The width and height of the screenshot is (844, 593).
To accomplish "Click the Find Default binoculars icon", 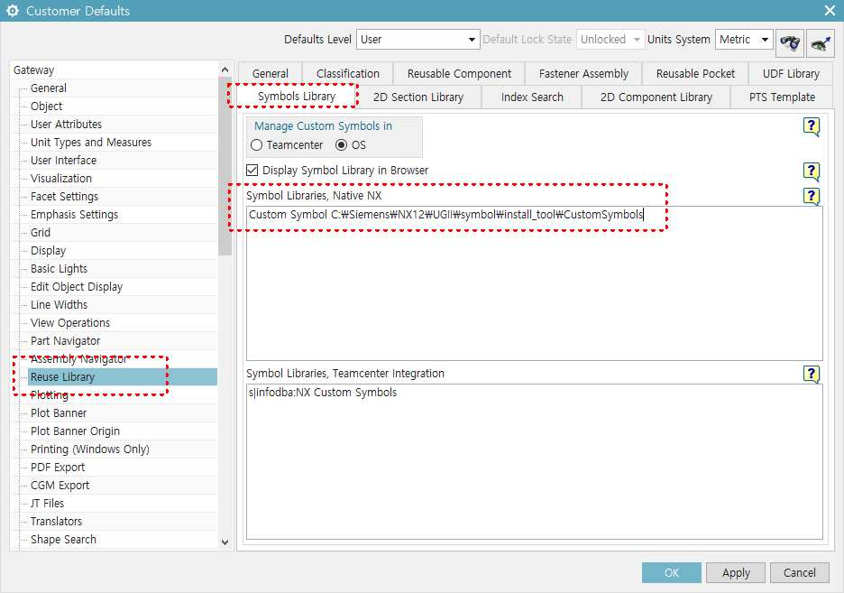I will pos(789,42).
